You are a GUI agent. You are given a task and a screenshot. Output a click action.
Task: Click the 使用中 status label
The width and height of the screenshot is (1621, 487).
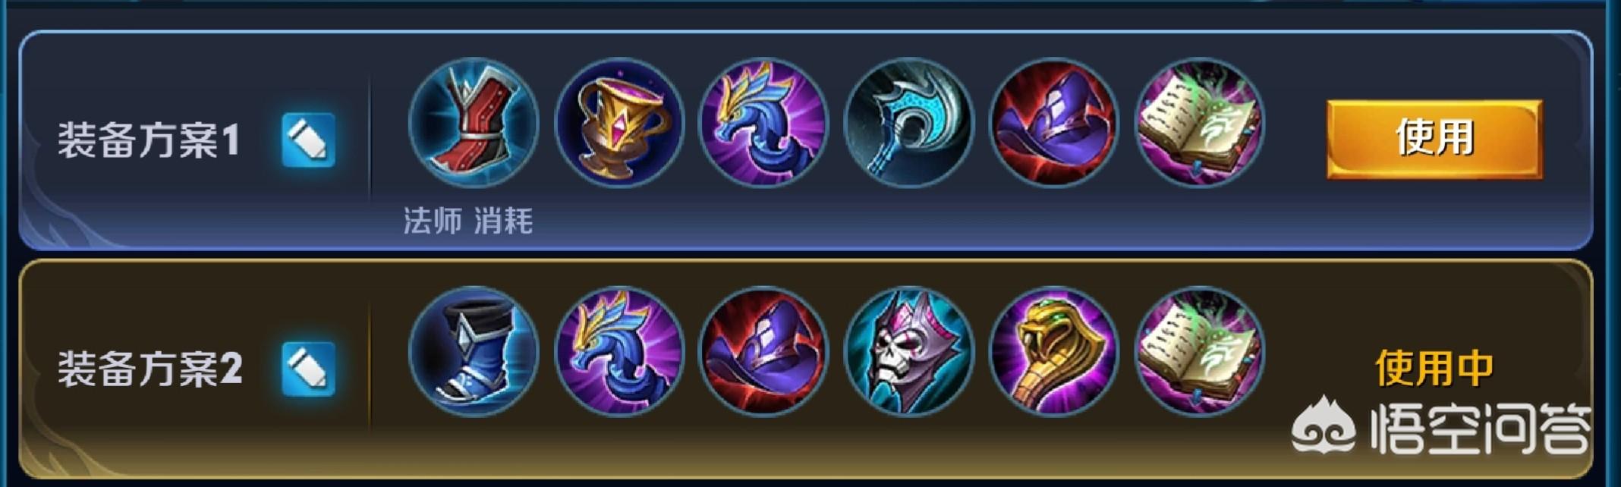[x=1434, y=368]
